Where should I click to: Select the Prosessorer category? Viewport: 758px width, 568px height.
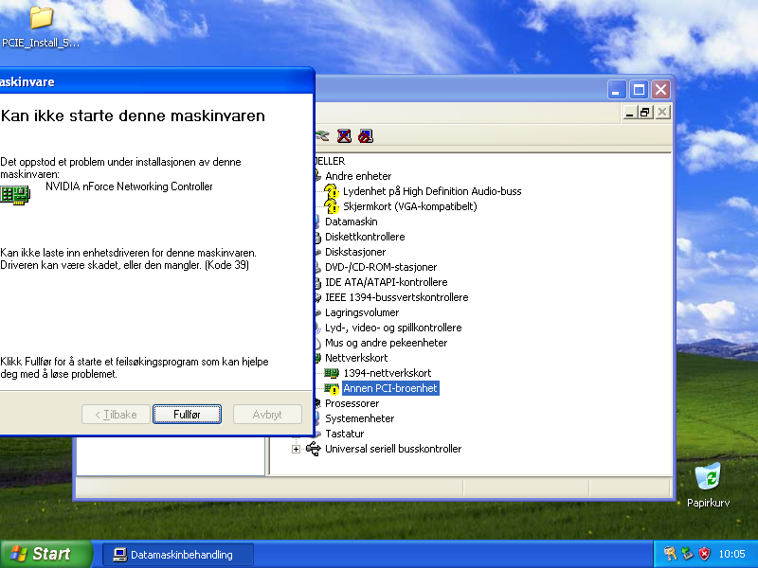coord(352,403)
